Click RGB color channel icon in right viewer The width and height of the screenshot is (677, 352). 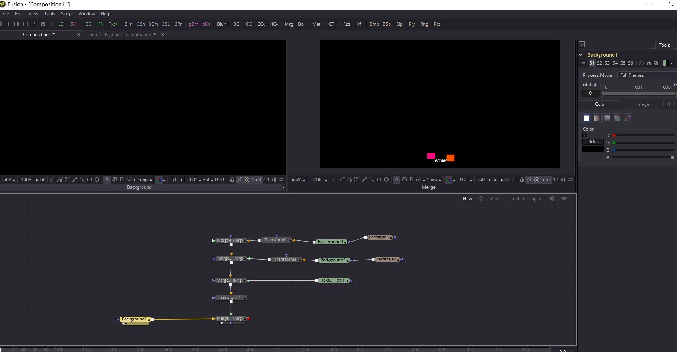449,179
